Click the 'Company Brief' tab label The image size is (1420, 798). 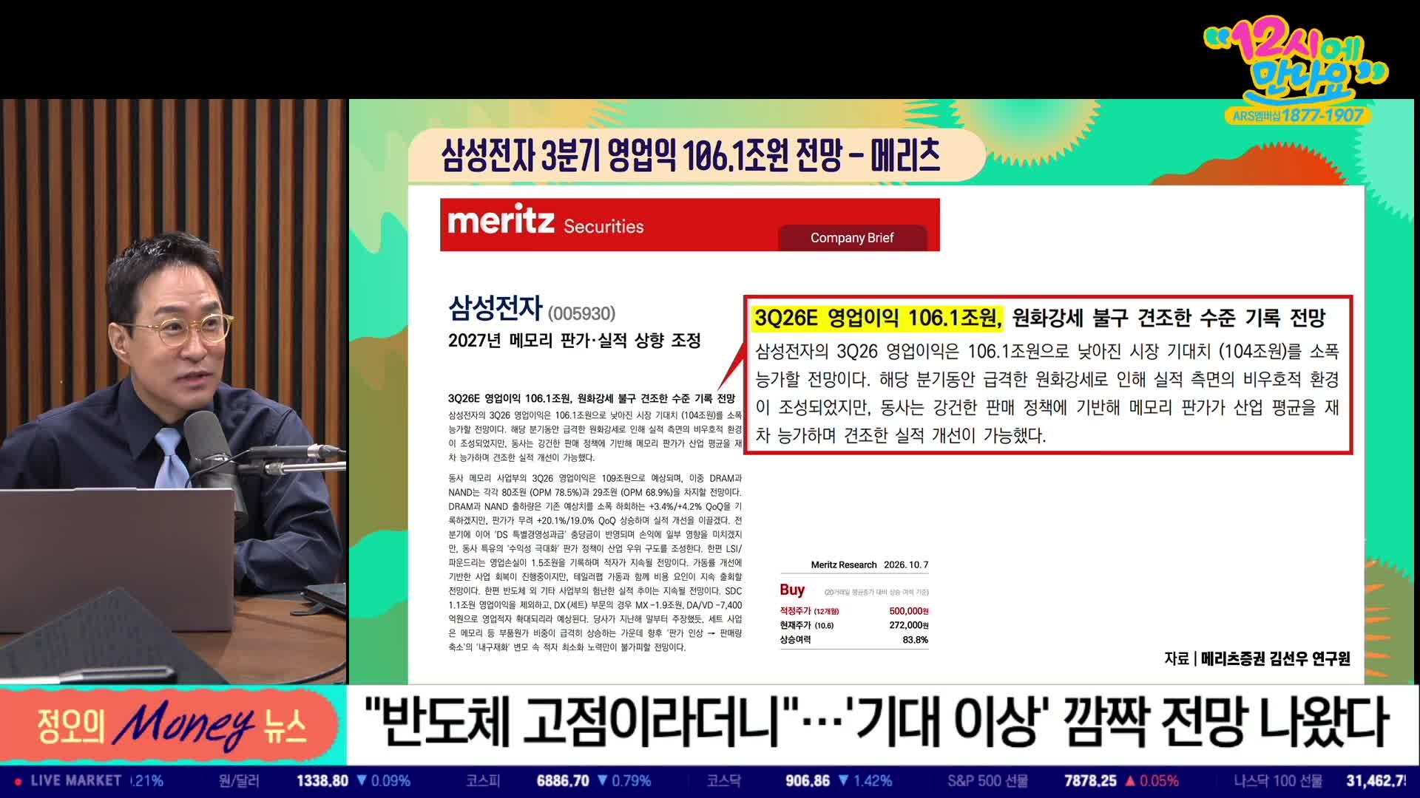pos(852,238)
